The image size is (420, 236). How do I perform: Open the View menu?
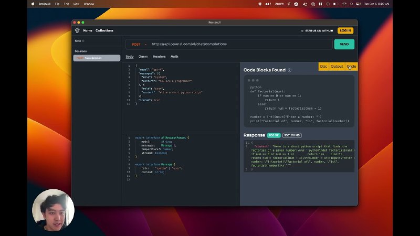(x=76, y=4)
